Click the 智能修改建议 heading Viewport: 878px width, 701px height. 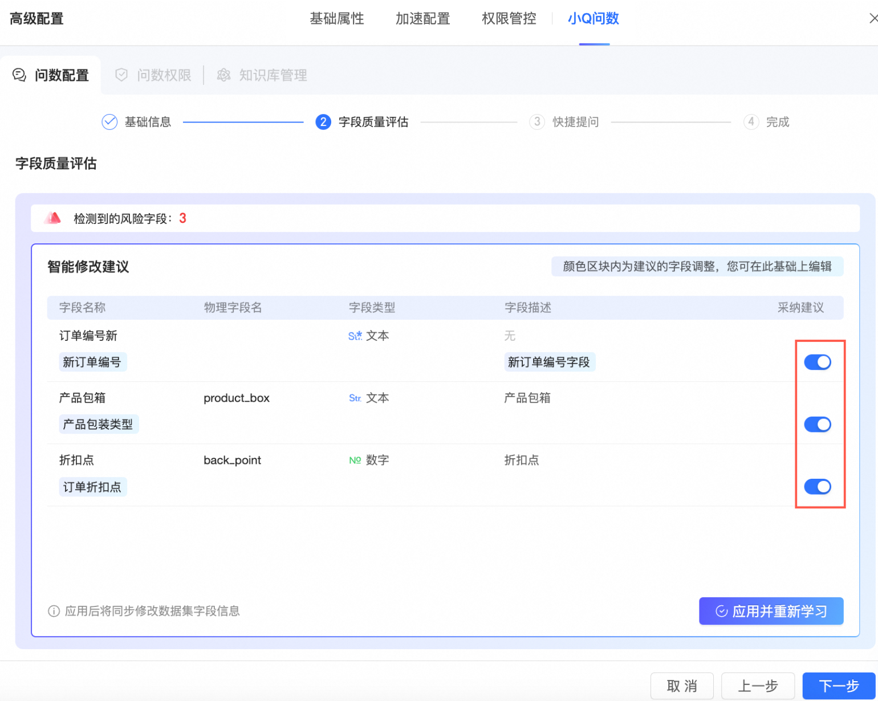click(x=88, y=267)
